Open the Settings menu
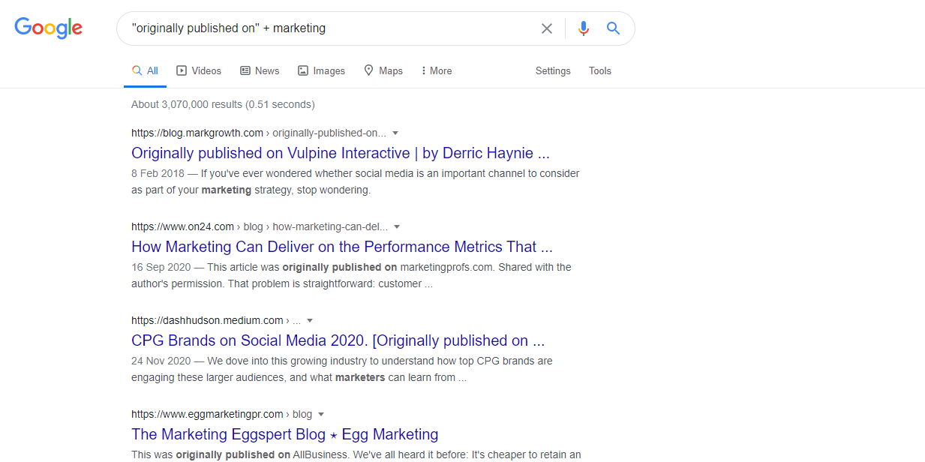This screenshot has width=925, height=462. [553, 70]
